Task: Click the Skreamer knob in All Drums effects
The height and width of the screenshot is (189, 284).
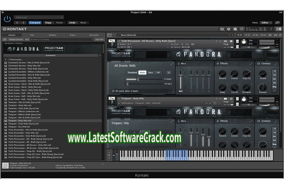Action: tap(246, 87)
